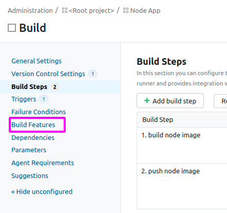Open the push node image step
The width and height of the screenshot is (227, 213).
click(x=171, y=171)
